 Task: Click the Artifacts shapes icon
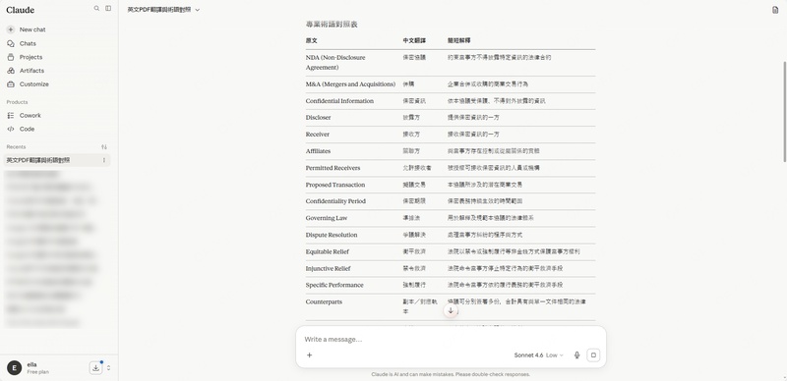pos(11,71)
